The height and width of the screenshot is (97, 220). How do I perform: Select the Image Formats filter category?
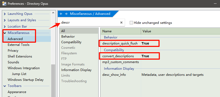coord(73,64)
